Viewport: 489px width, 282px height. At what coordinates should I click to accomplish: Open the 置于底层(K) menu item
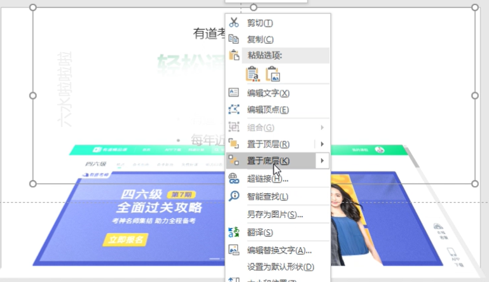tap(270, 161)
